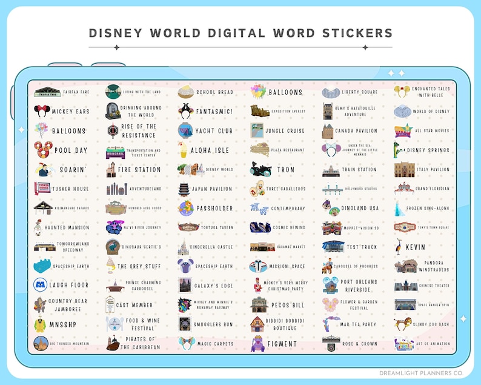Select the MNSSHP yellow costume icon
Screen dimensions: 481x385
click(x=40, y=324)
